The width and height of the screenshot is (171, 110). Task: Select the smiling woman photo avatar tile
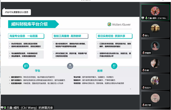155,64
